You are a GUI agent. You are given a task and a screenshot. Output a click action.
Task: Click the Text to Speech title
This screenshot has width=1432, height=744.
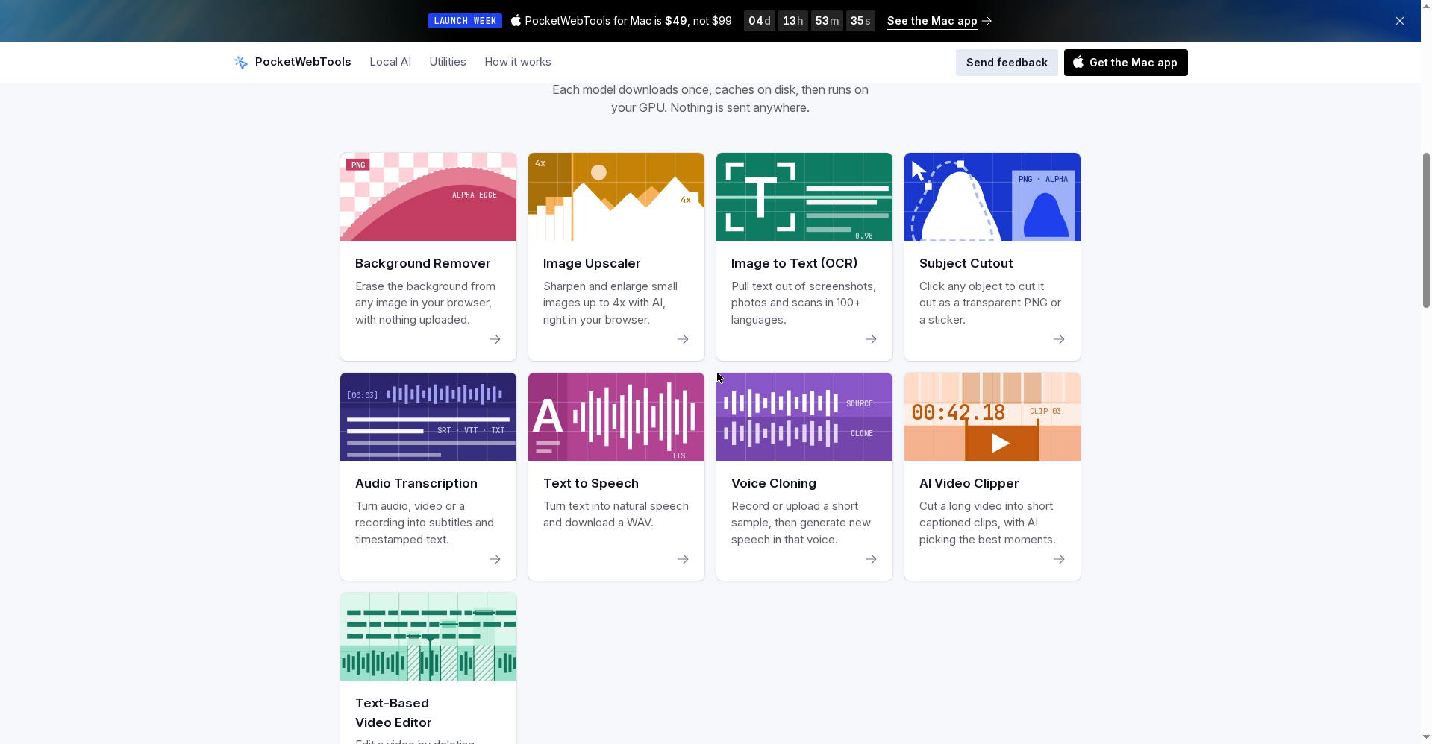pos(591,483)
